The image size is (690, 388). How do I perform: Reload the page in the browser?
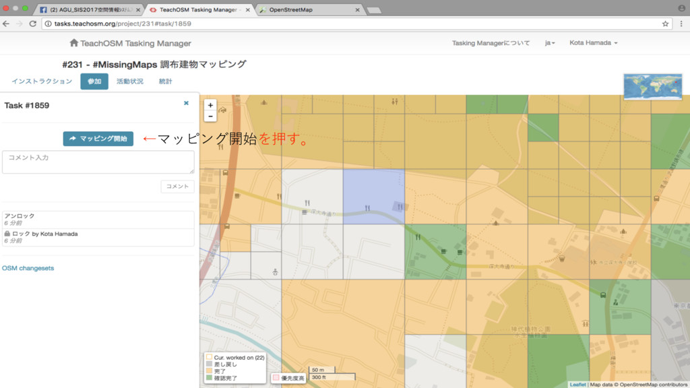[x=34, y=23]
